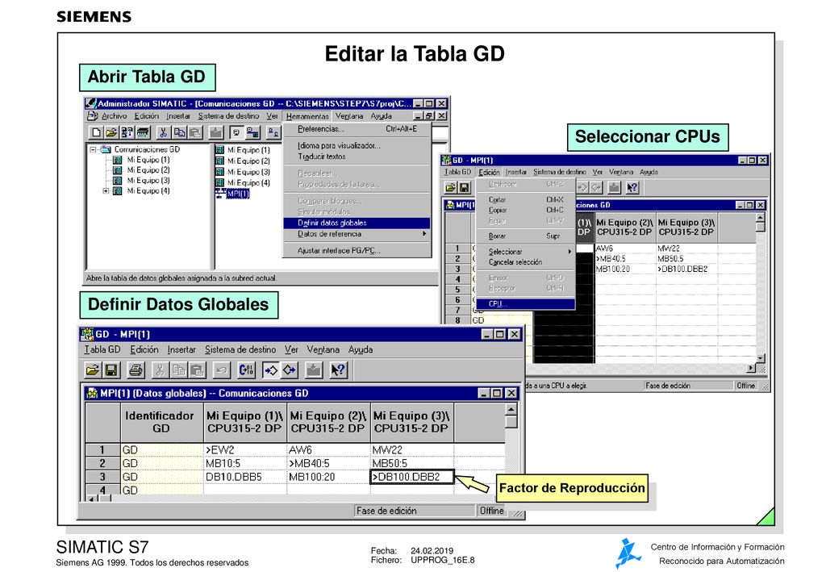Choose CPU... in Edición dropdown menu
Viewport: 826px width, 572px height.
(x=525, y=304)
